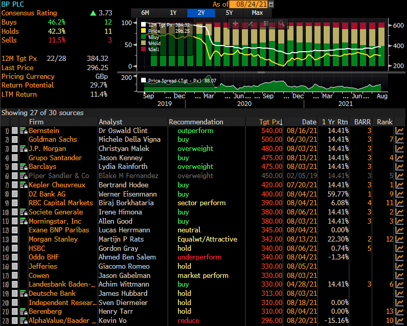Open Bernstein research report document icon
407x326 pixels.
tap(15, 131)
